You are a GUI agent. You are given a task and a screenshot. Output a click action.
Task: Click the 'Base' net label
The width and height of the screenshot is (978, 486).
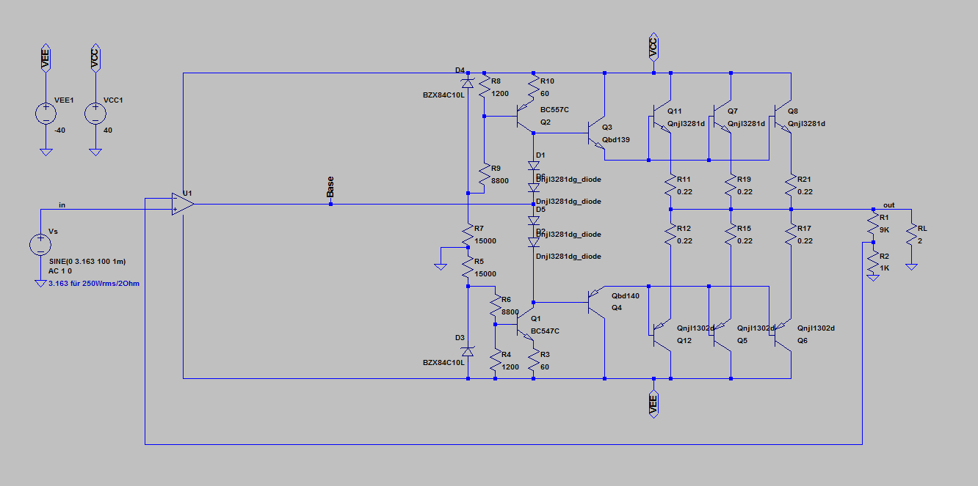tap(330, 187)
